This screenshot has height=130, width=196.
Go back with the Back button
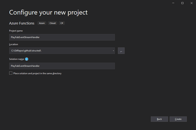[x=159, y=119]
